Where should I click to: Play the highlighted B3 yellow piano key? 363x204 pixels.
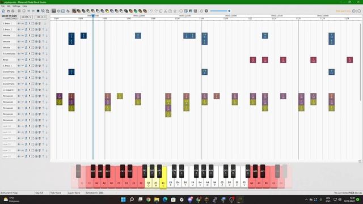pyautogui.click(x=163, y=182)
